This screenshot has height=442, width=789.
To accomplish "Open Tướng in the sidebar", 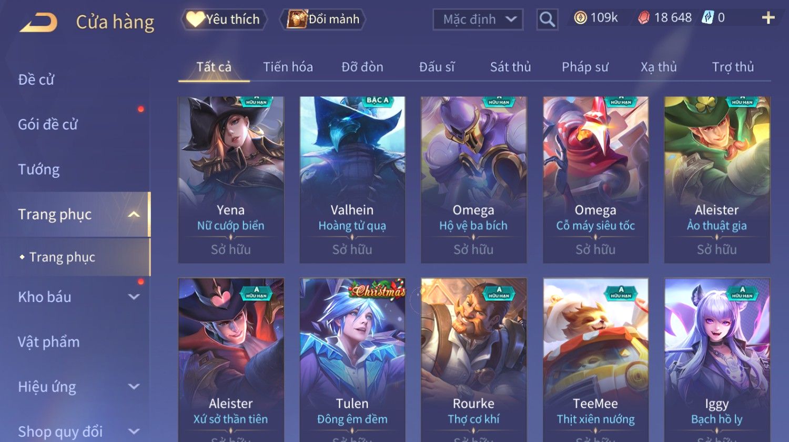I will pos(39,169).
